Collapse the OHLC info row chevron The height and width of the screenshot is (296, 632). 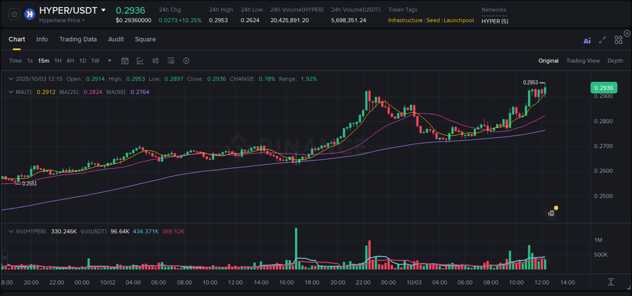click(x=11, y=79)
